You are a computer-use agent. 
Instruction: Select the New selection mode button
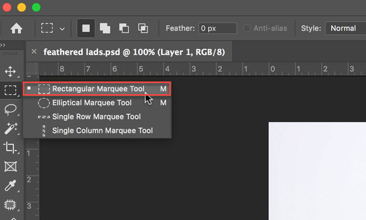point(86,29)
